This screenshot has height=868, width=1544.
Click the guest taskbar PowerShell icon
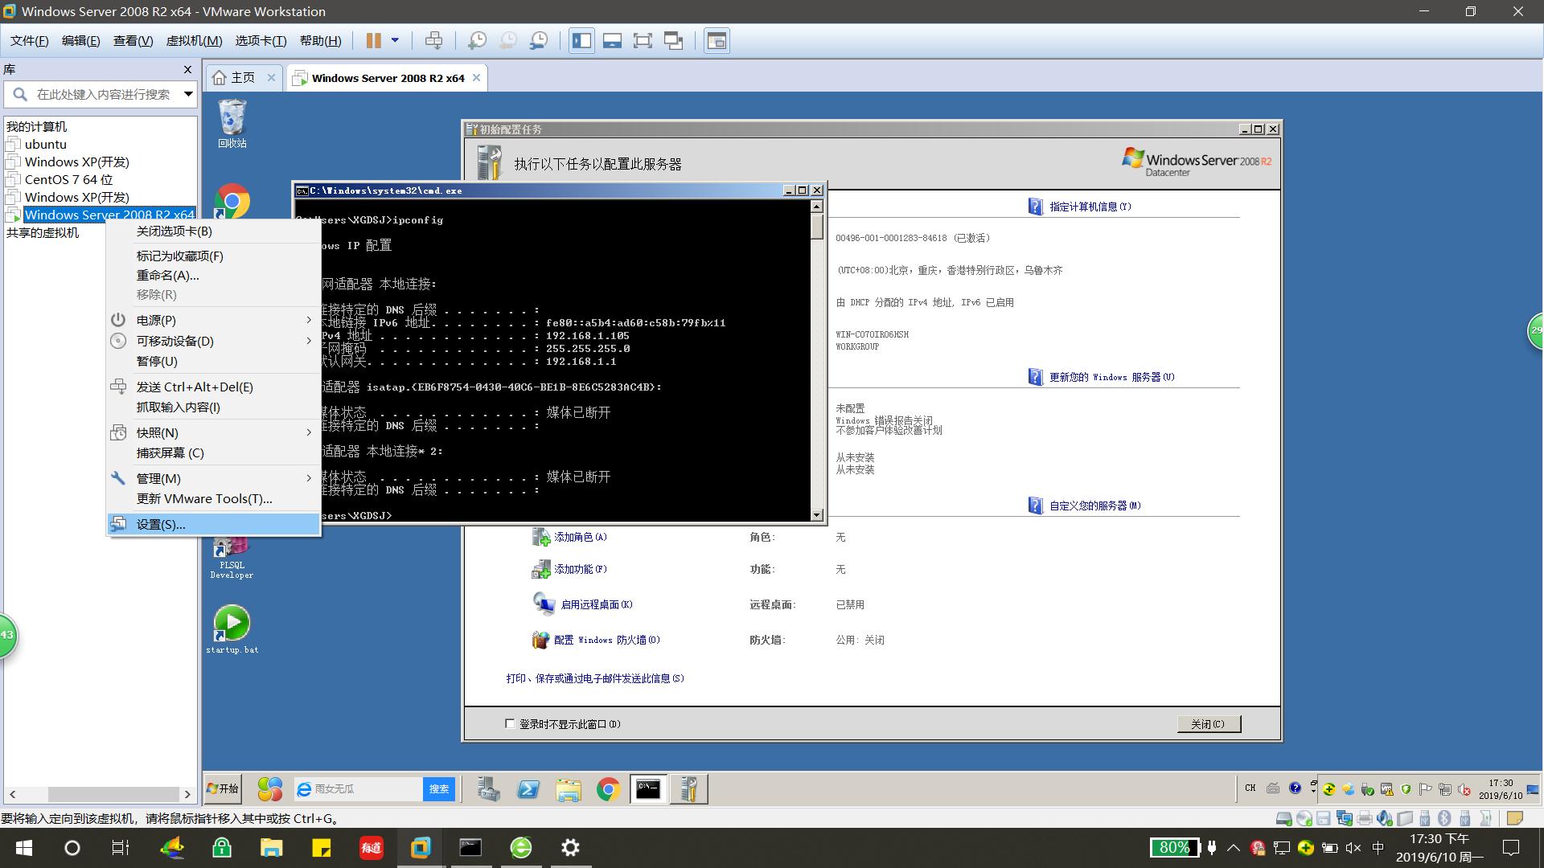click(528, 789)
